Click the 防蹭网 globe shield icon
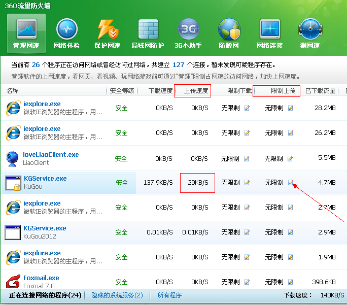 pos(229,29)
